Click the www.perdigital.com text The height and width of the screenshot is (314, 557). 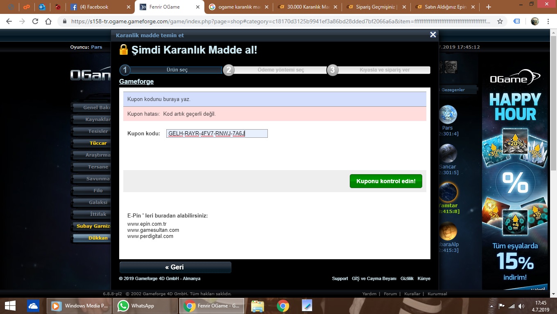[x=150, y=236]
